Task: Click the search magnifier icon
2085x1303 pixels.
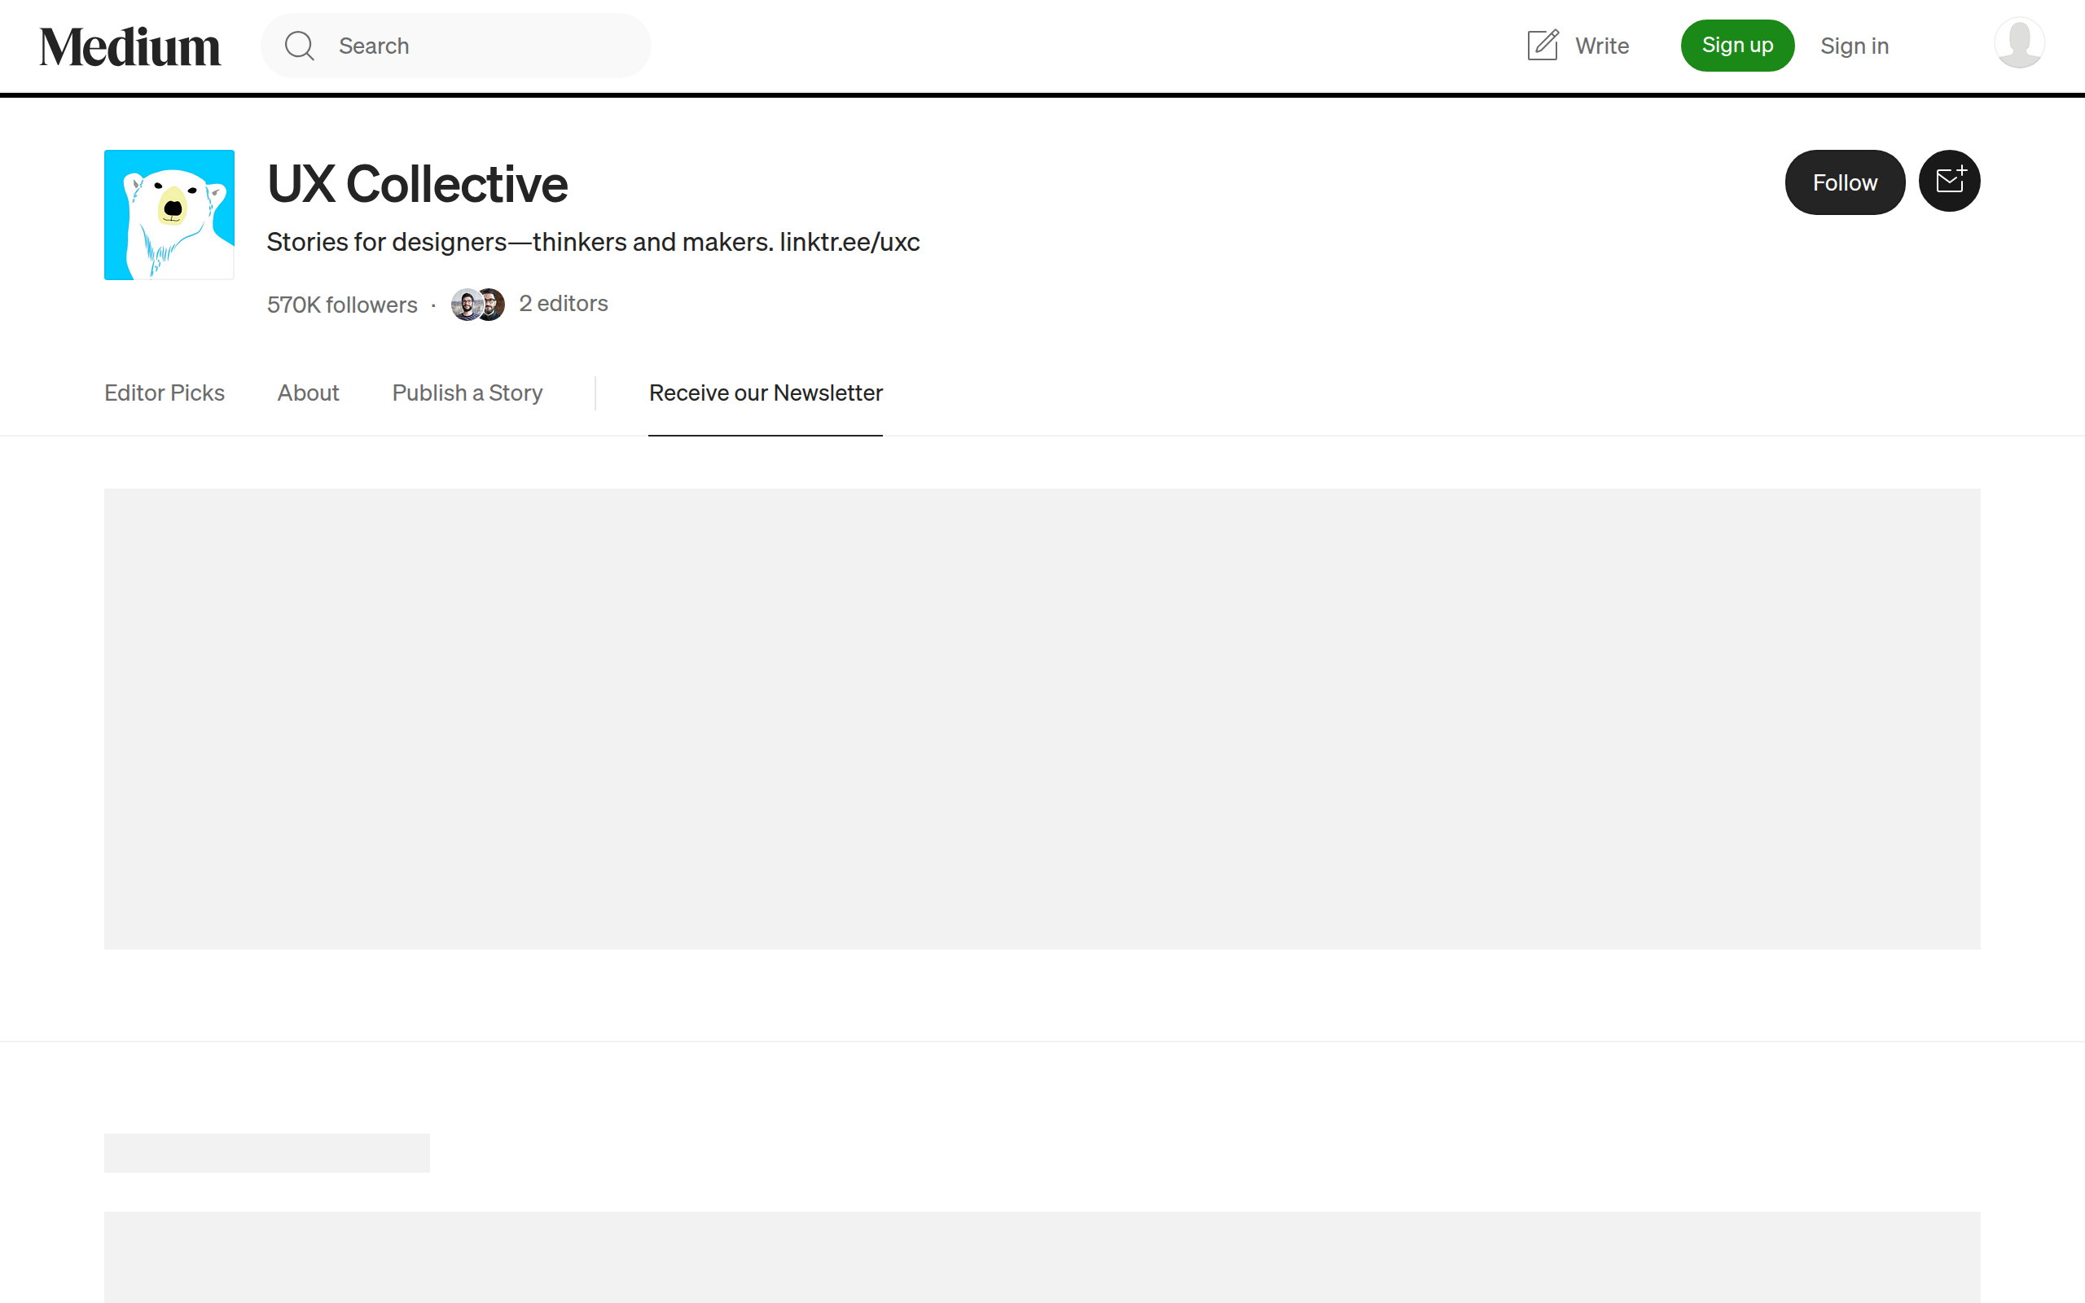Action: pos(299,46)
